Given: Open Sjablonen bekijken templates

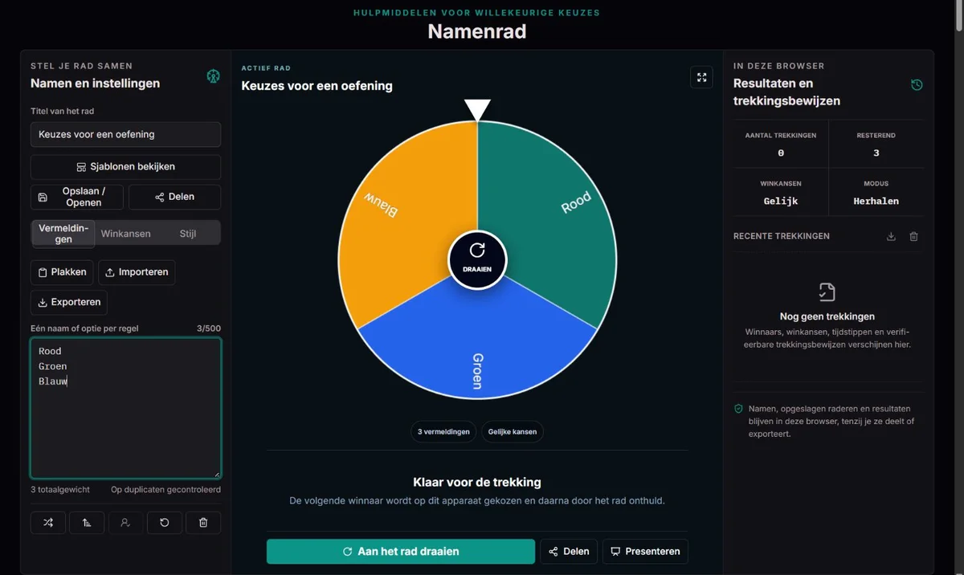Looking at the screenshot, I should (x=125, y=167).
